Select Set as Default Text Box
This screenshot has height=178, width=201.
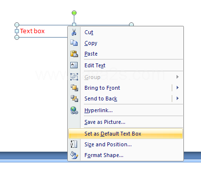pos(125,134)
